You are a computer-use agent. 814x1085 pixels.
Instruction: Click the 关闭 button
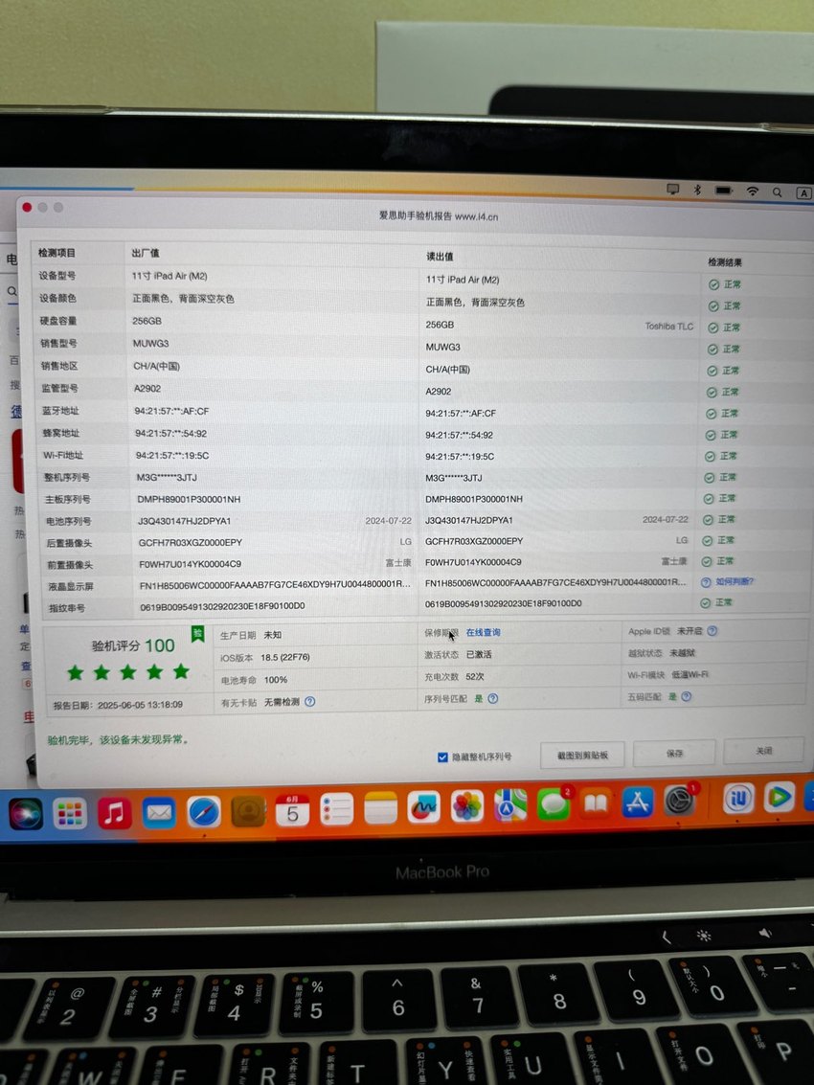(x=763, y=751)
